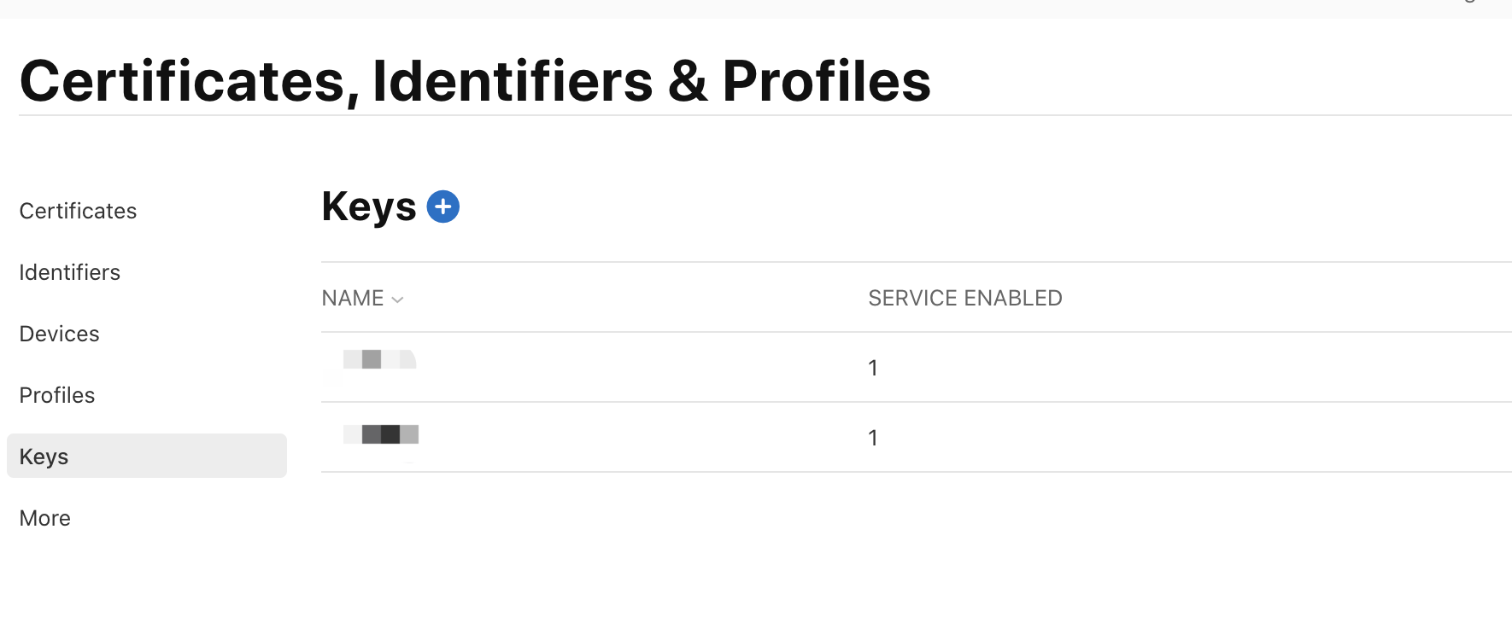Sort keys by the NAME column header
This screenshot has width=1512, height=640.
[x=353, y=298]
